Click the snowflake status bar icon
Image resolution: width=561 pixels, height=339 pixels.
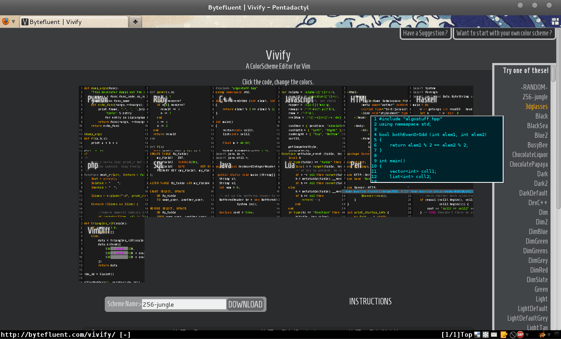(486, 335)
